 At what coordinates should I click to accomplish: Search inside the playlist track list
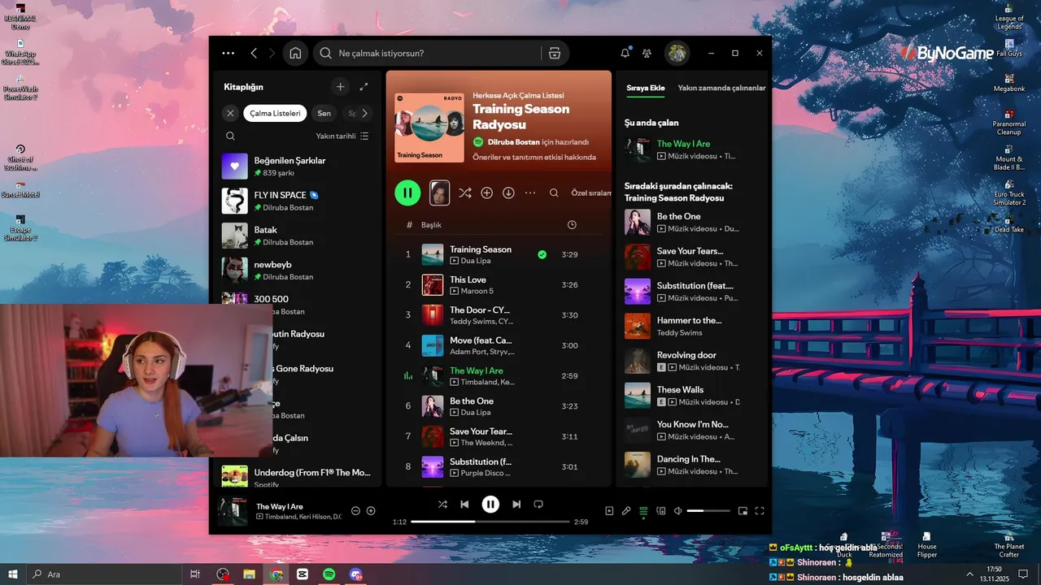point(554,193)
